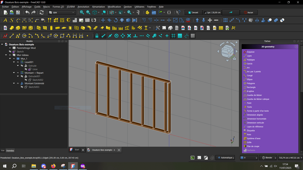The image size is (303, 170).
Task: Collapse the Montant + Repart node
Action: [14, 73]
